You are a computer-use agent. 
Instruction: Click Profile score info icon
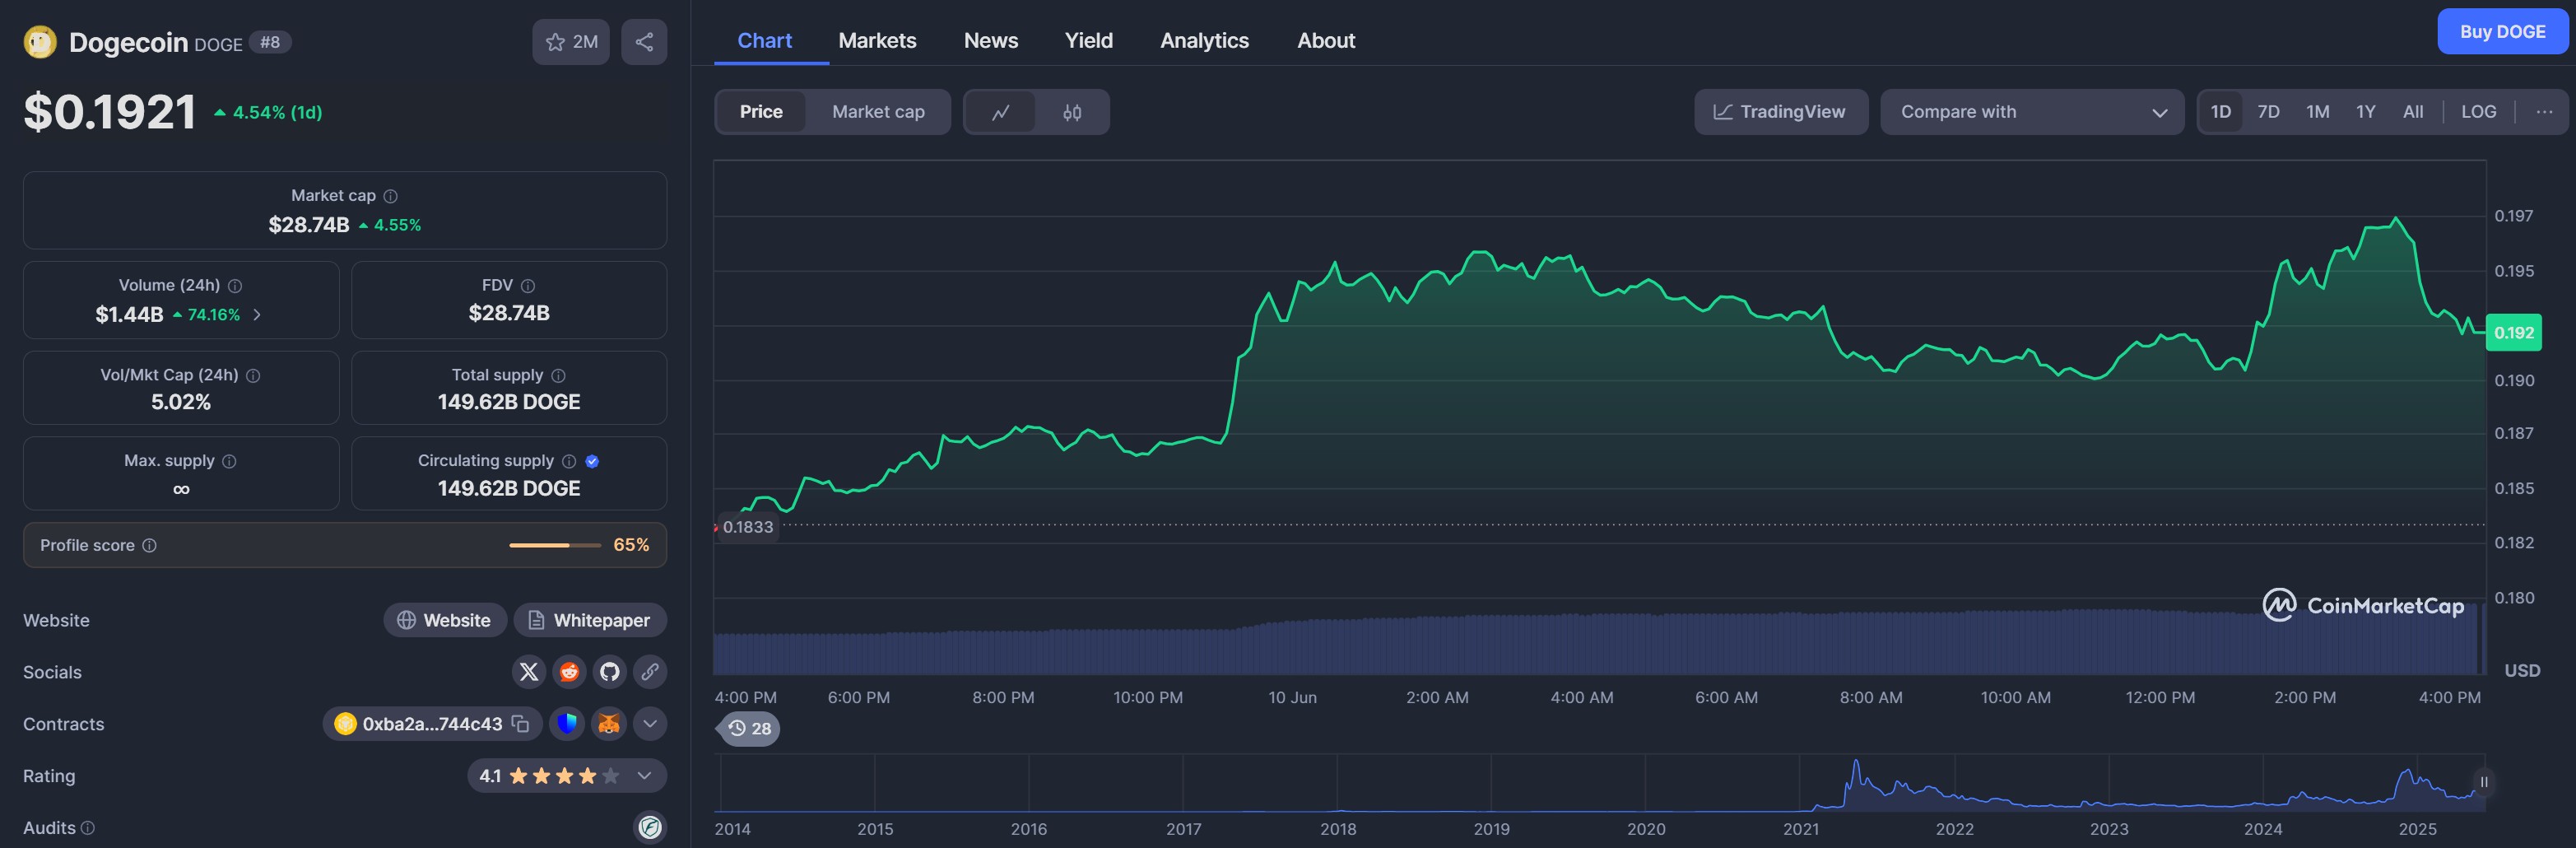pos(149,545)
